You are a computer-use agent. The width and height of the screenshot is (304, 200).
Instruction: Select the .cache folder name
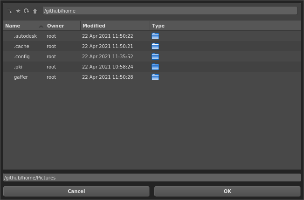tap(21, 46)
